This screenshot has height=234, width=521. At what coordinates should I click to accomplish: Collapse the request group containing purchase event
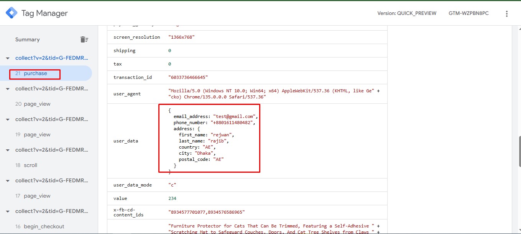[8, 58]
